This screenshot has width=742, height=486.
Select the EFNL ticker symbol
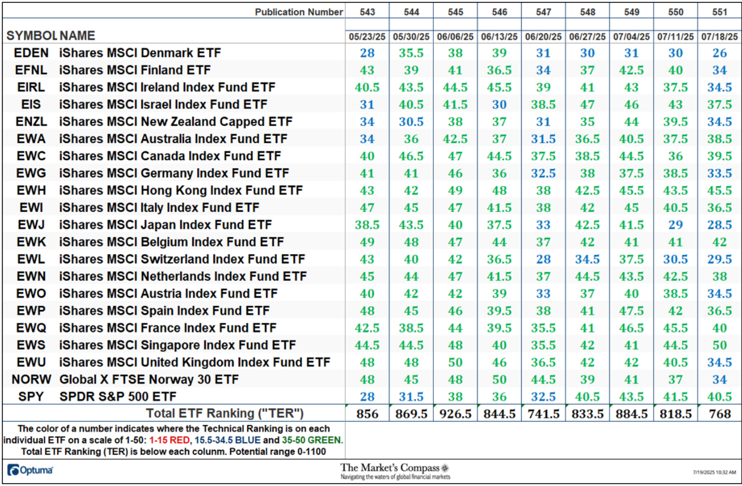(31, 70)
